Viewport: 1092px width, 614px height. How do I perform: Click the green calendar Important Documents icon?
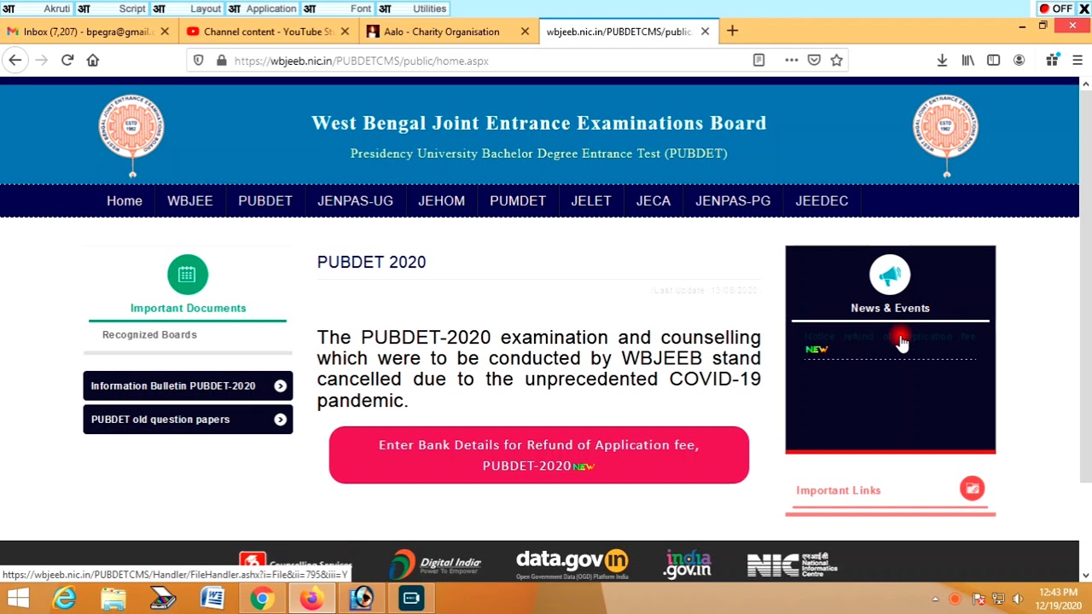(188, 275)
